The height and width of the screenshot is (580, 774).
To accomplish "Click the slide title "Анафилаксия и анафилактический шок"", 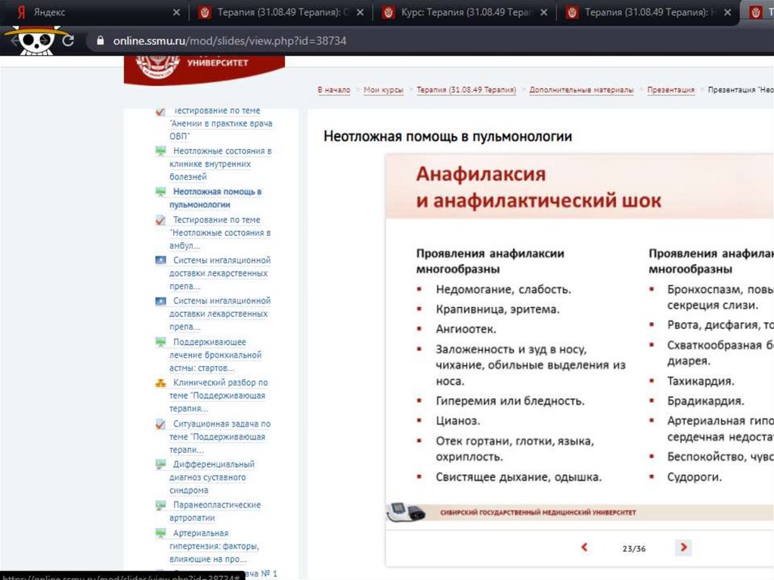I will 538,188.
